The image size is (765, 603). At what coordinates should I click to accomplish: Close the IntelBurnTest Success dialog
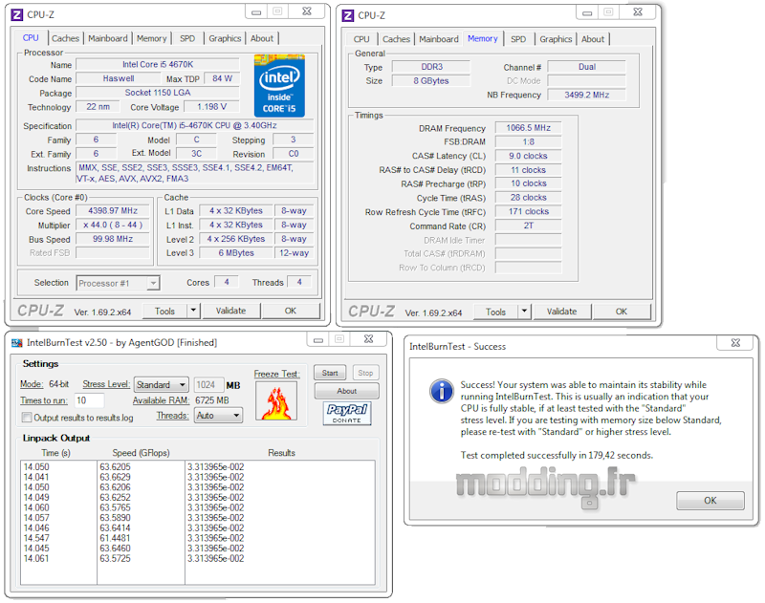pyautogui.click(x=735, y=343)
